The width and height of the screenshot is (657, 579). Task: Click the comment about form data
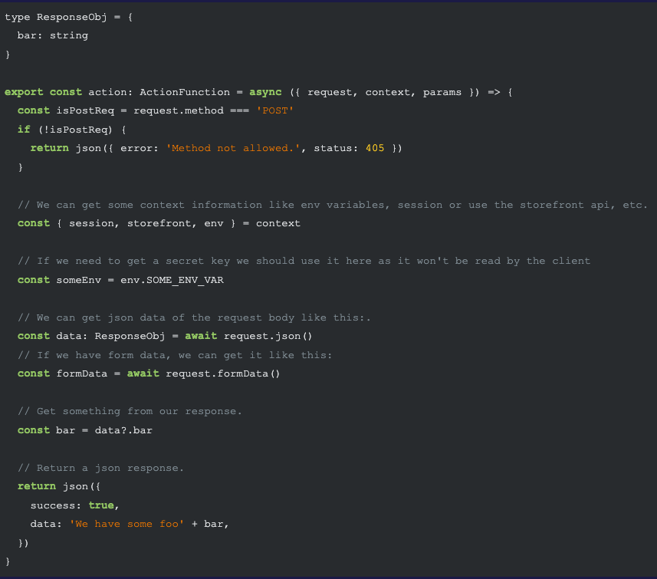click(x=175, y=355)
